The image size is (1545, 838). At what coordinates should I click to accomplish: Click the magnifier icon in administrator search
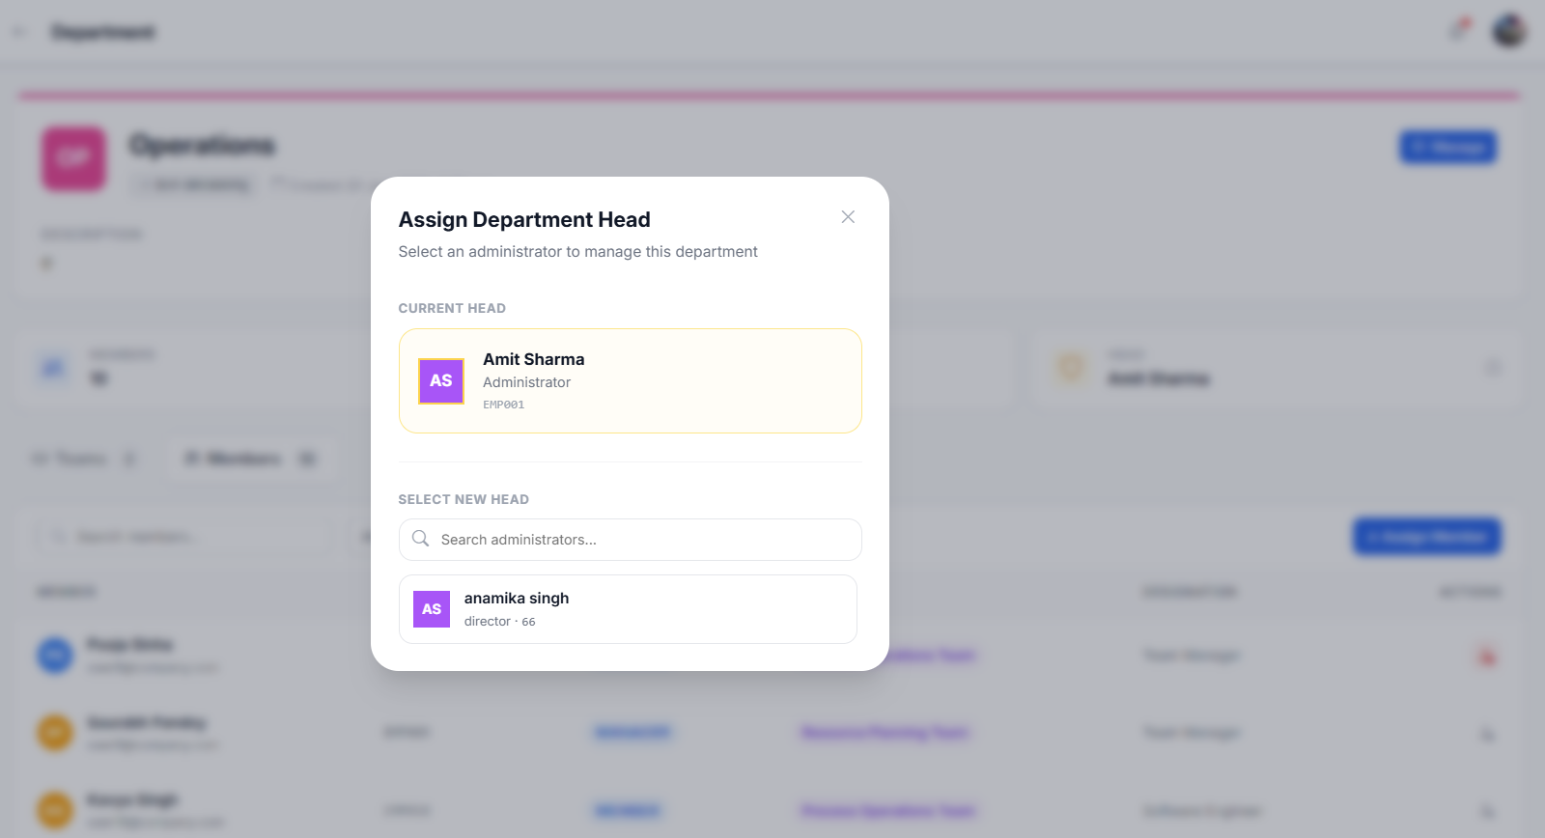(x=420, y=539)
